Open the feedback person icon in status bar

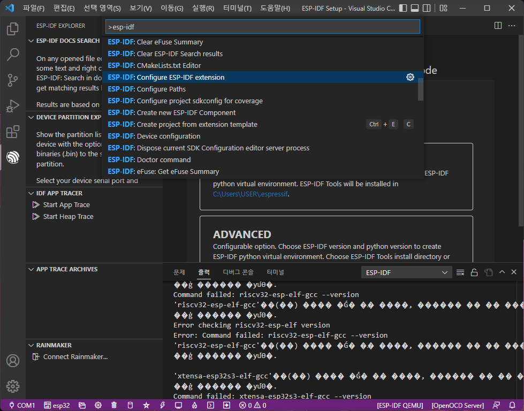496,405
